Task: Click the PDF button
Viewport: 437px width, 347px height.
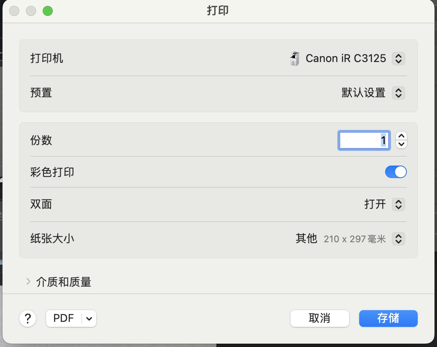Action: [x=64, y=319]
